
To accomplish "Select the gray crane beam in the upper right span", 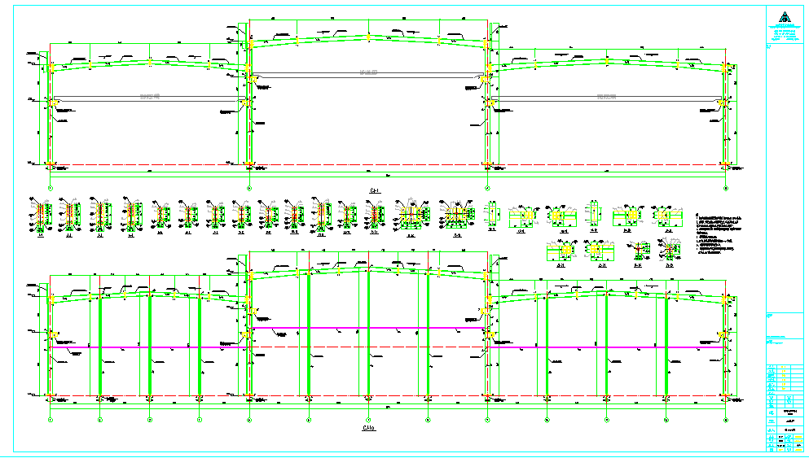I will (606, 98).
